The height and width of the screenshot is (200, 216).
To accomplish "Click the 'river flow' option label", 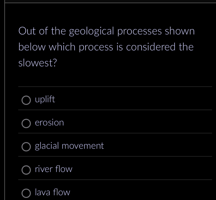I will coord(54,169).
